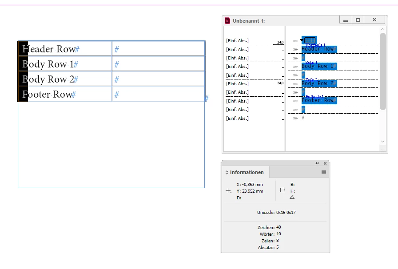Click the InDesign icon in Unbenannt-1 title bar
The width and height of the screenshot is (398, 269).
[227, 21]
